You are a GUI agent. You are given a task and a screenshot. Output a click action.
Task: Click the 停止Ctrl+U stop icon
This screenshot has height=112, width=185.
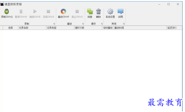pyautogui.click(x=77, y=12)
